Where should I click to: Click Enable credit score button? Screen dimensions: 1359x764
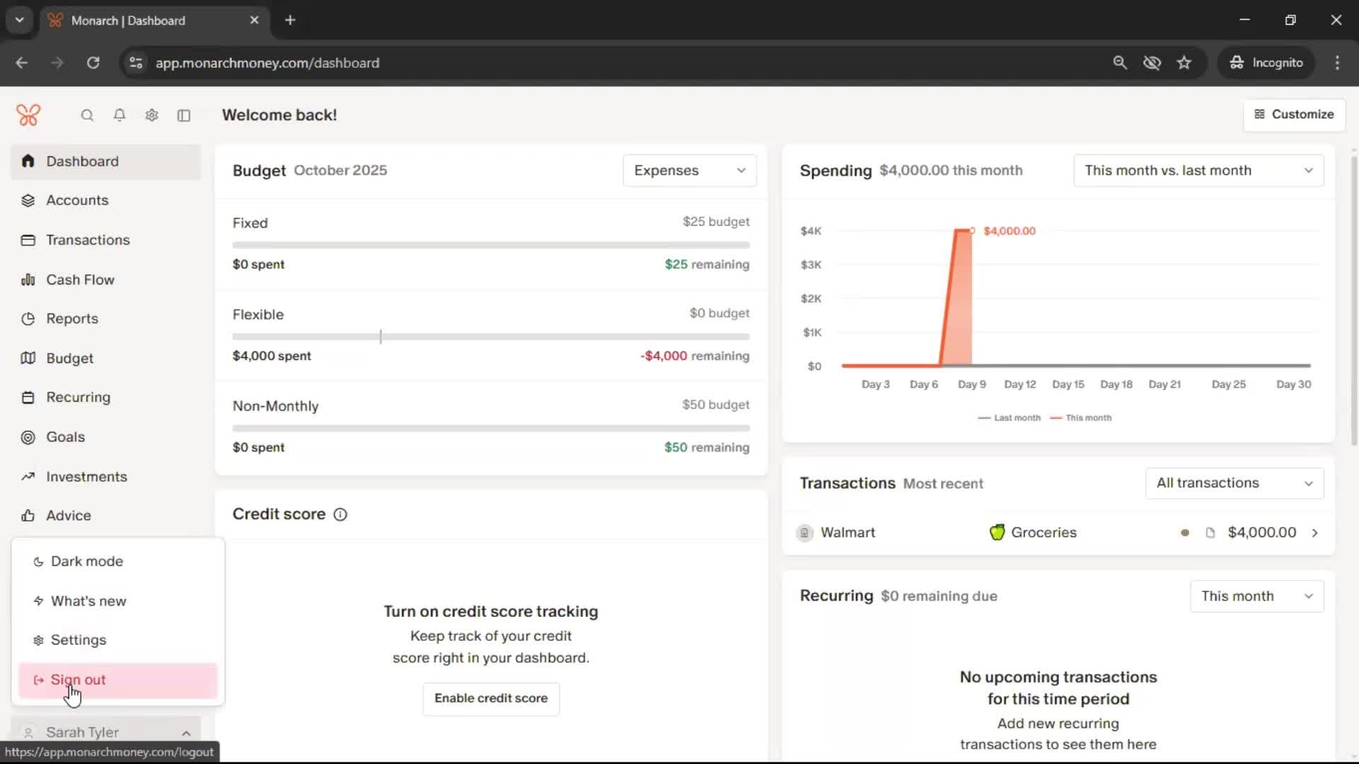click(491, 698)
